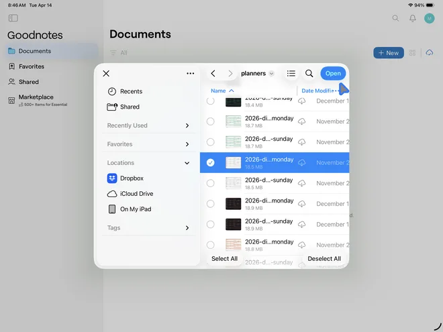This screenshot has height=332, width=443.
Task: Open the three-dot more menu in picker
Action: 191,73
